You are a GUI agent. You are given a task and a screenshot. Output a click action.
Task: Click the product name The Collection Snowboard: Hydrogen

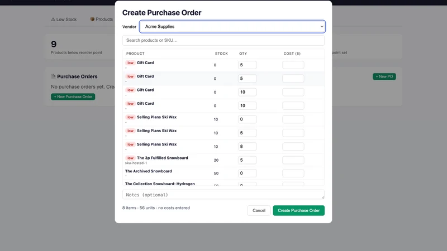tap(160, 184)
